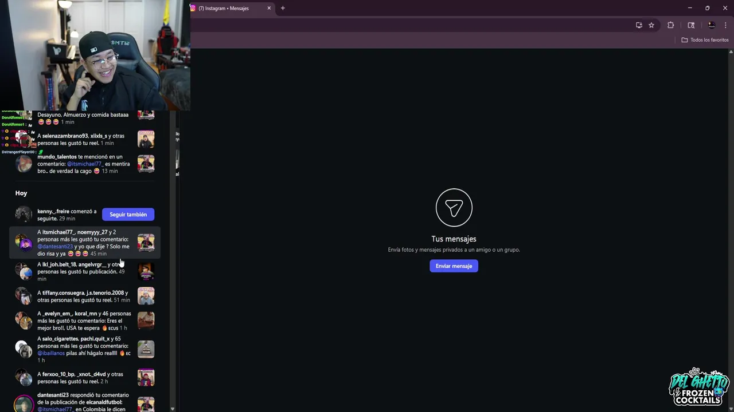Viewport: 734px width, 412px height.
Task: Open the browser three-dot menu
Action: [x=725, y=25]
